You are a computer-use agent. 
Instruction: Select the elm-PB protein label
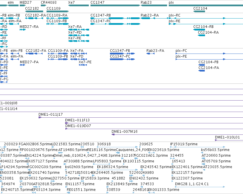pos(17,51)
